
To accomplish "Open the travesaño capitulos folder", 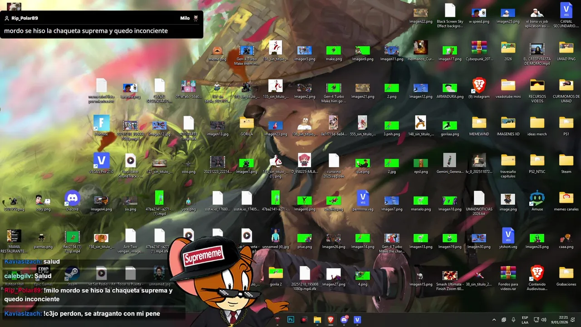I will (x=508, y=166).
